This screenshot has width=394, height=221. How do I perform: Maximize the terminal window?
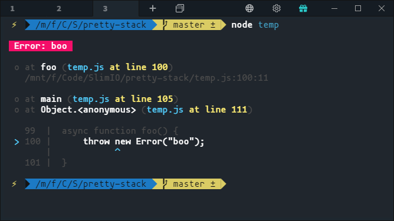(x=358, y=8)
